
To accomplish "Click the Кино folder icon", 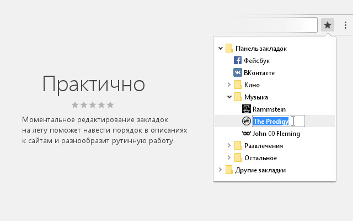I will click(238, 85).
